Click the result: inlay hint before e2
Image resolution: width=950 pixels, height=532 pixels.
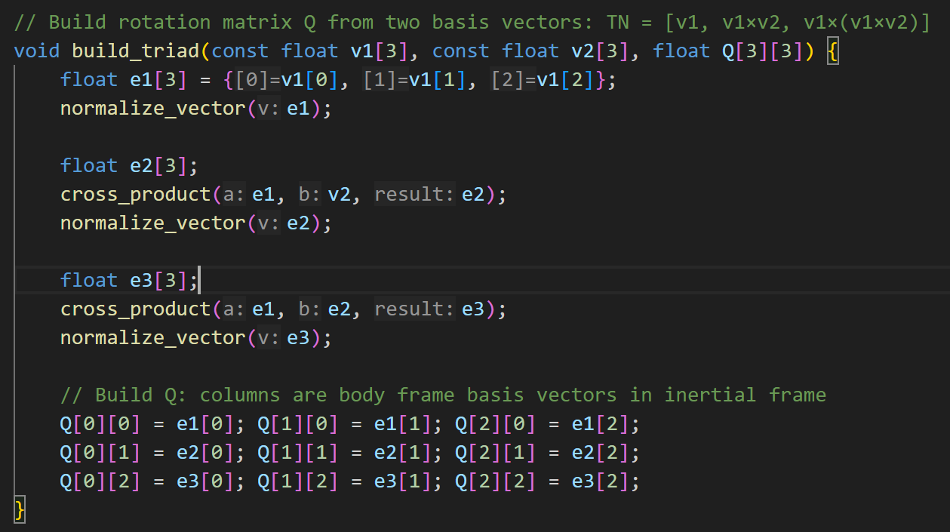[414, 195]
